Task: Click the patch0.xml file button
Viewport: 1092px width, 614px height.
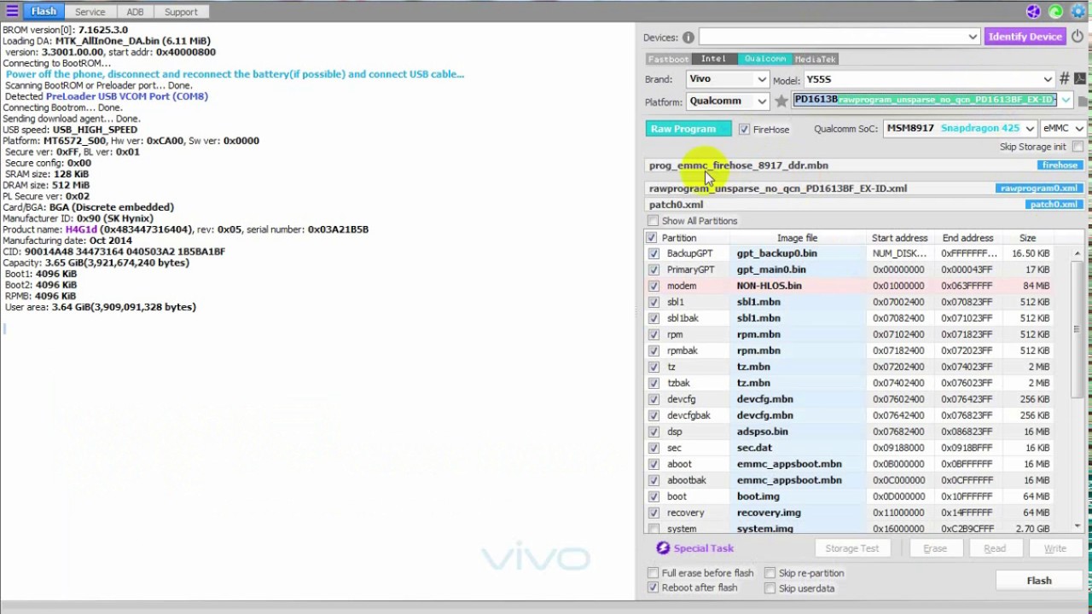Action: pos(1054,205)
